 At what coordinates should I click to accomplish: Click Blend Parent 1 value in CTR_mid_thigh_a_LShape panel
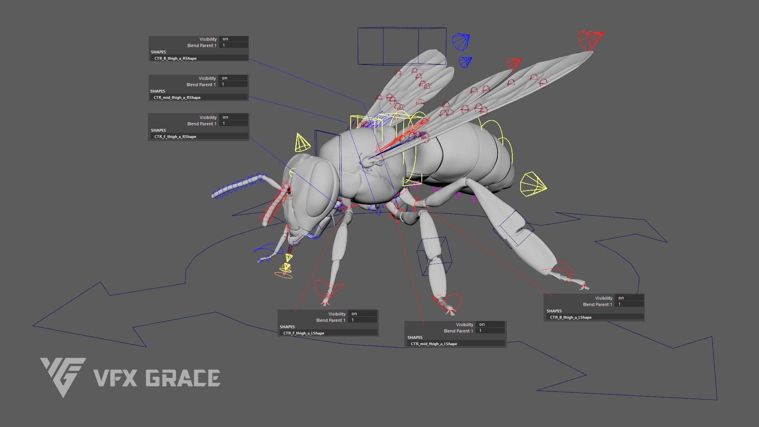point(490,331)
